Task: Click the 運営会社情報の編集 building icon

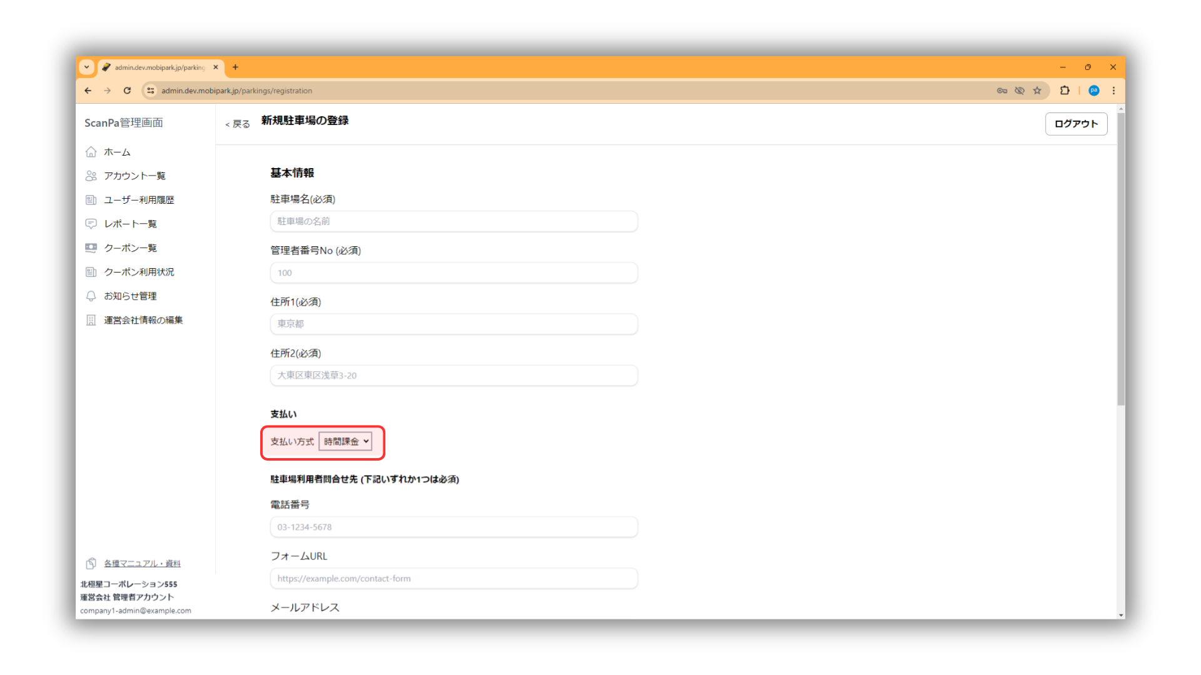Action: (x=91, y=320)
